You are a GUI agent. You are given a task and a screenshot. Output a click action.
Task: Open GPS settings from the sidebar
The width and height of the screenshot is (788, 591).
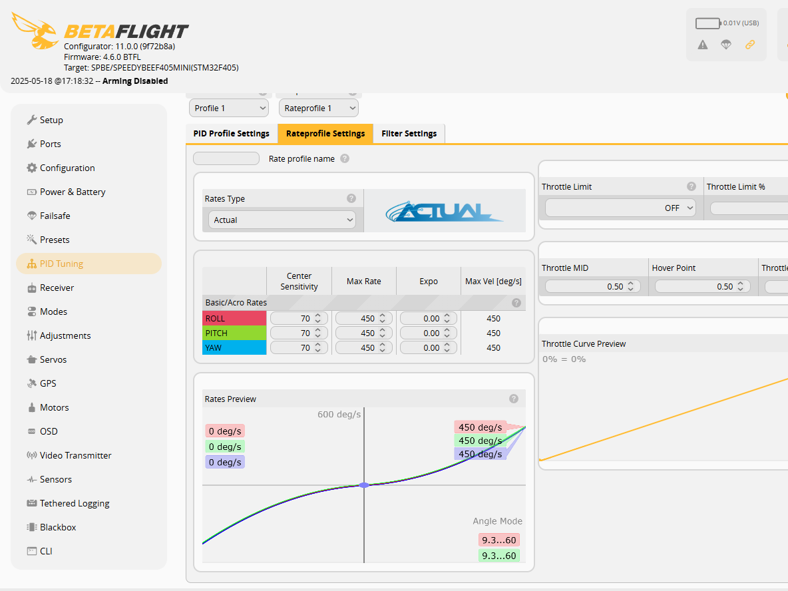(49, 383)
